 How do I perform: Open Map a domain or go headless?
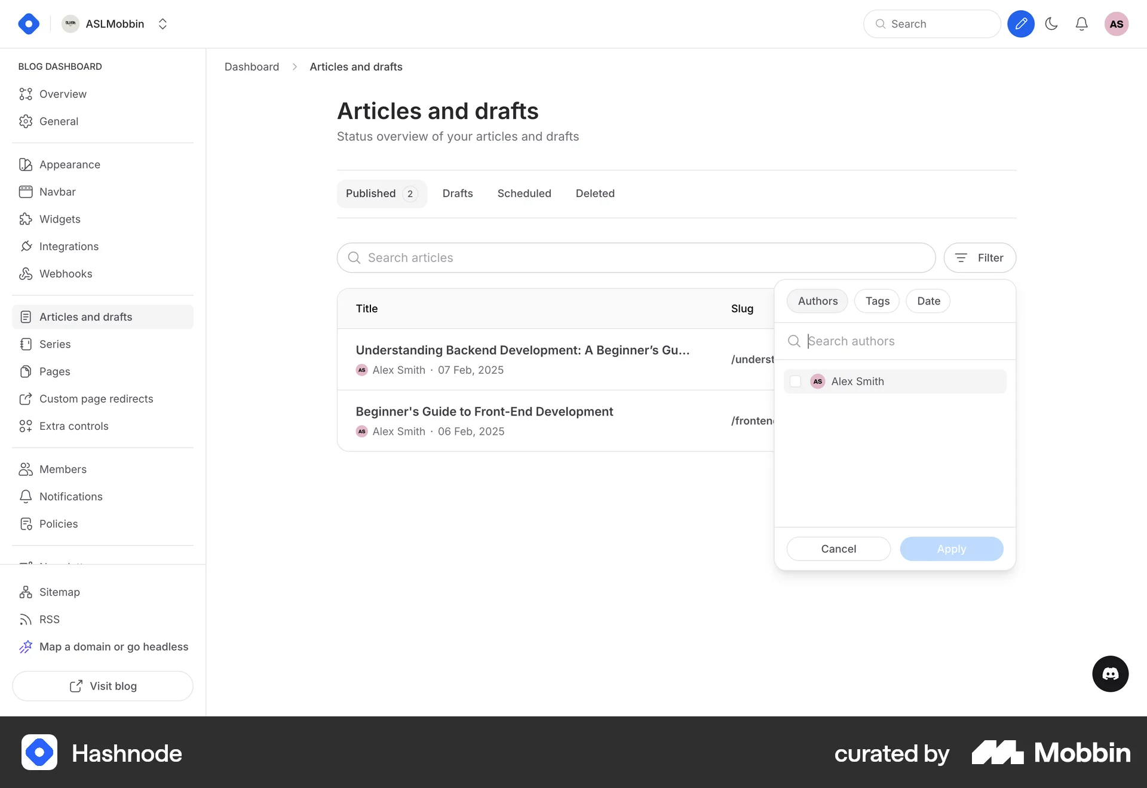(x=103, y=647)
